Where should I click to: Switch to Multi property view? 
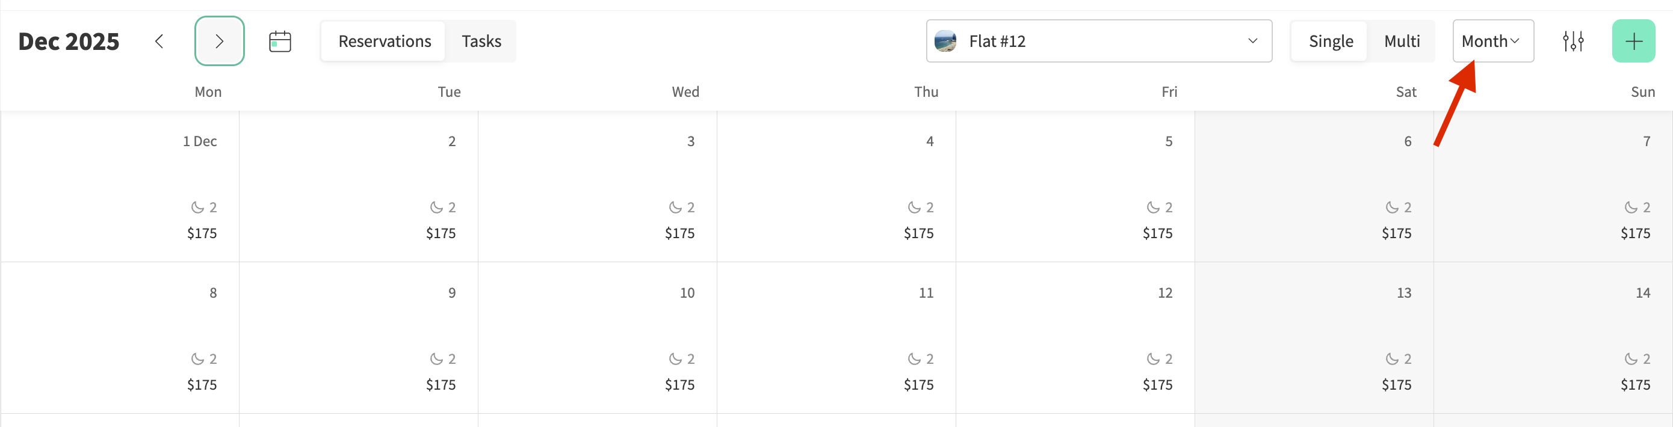1402,41
